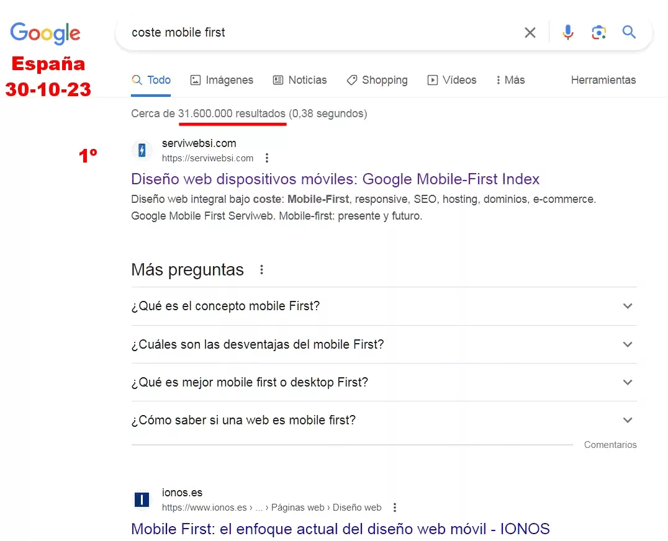The image size is (668, 541).
Task: Switch to the Imágenes tab
Action: (222, 80)
